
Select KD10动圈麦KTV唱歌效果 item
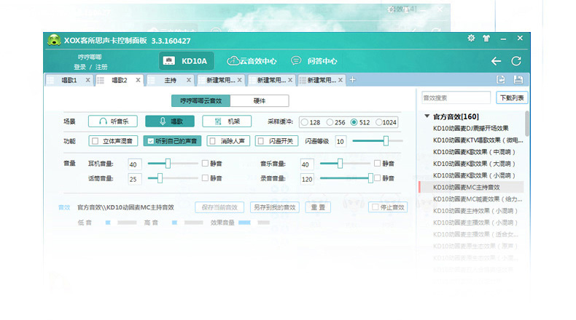coord(478,140)
